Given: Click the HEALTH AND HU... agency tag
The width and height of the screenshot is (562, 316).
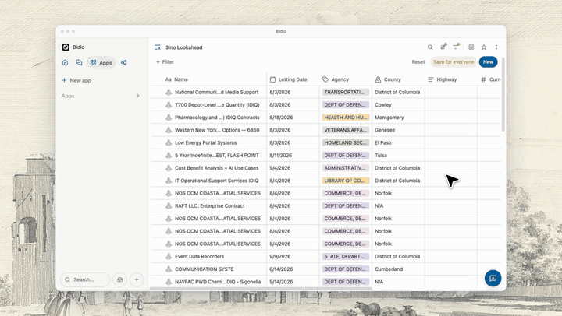Looking at the screenshot, I should (x=346, y=118).
